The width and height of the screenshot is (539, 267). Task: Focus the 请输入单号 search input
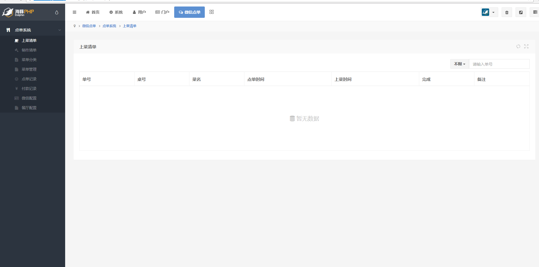(x=499, y=64)
